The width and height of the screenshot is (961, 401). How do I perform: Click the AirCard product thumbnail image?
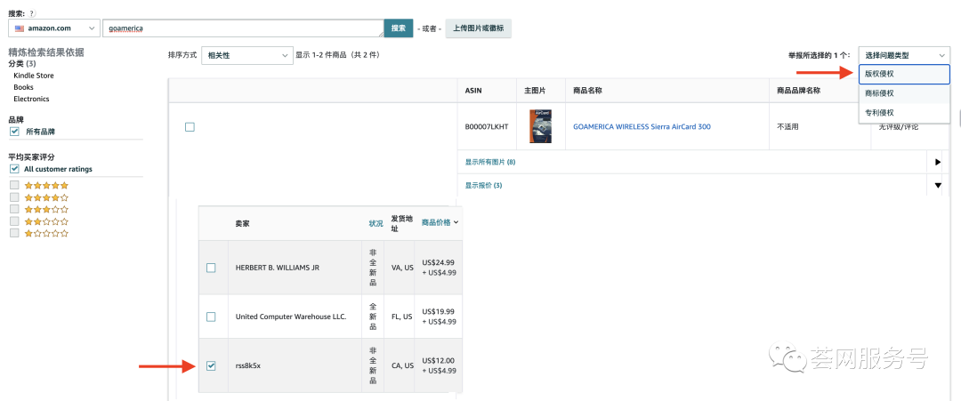click(x=540, y=126)
